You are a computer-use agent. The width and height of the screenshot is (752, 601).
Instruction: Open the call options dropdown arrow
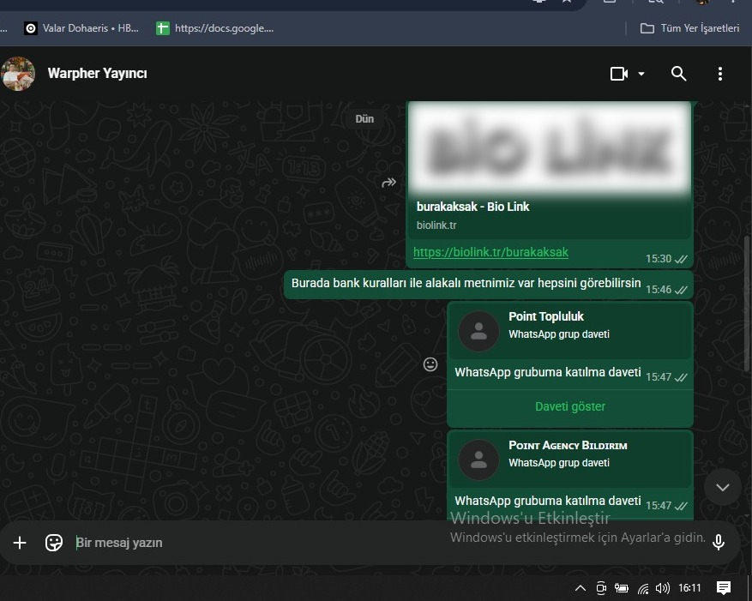coord(641,74)
